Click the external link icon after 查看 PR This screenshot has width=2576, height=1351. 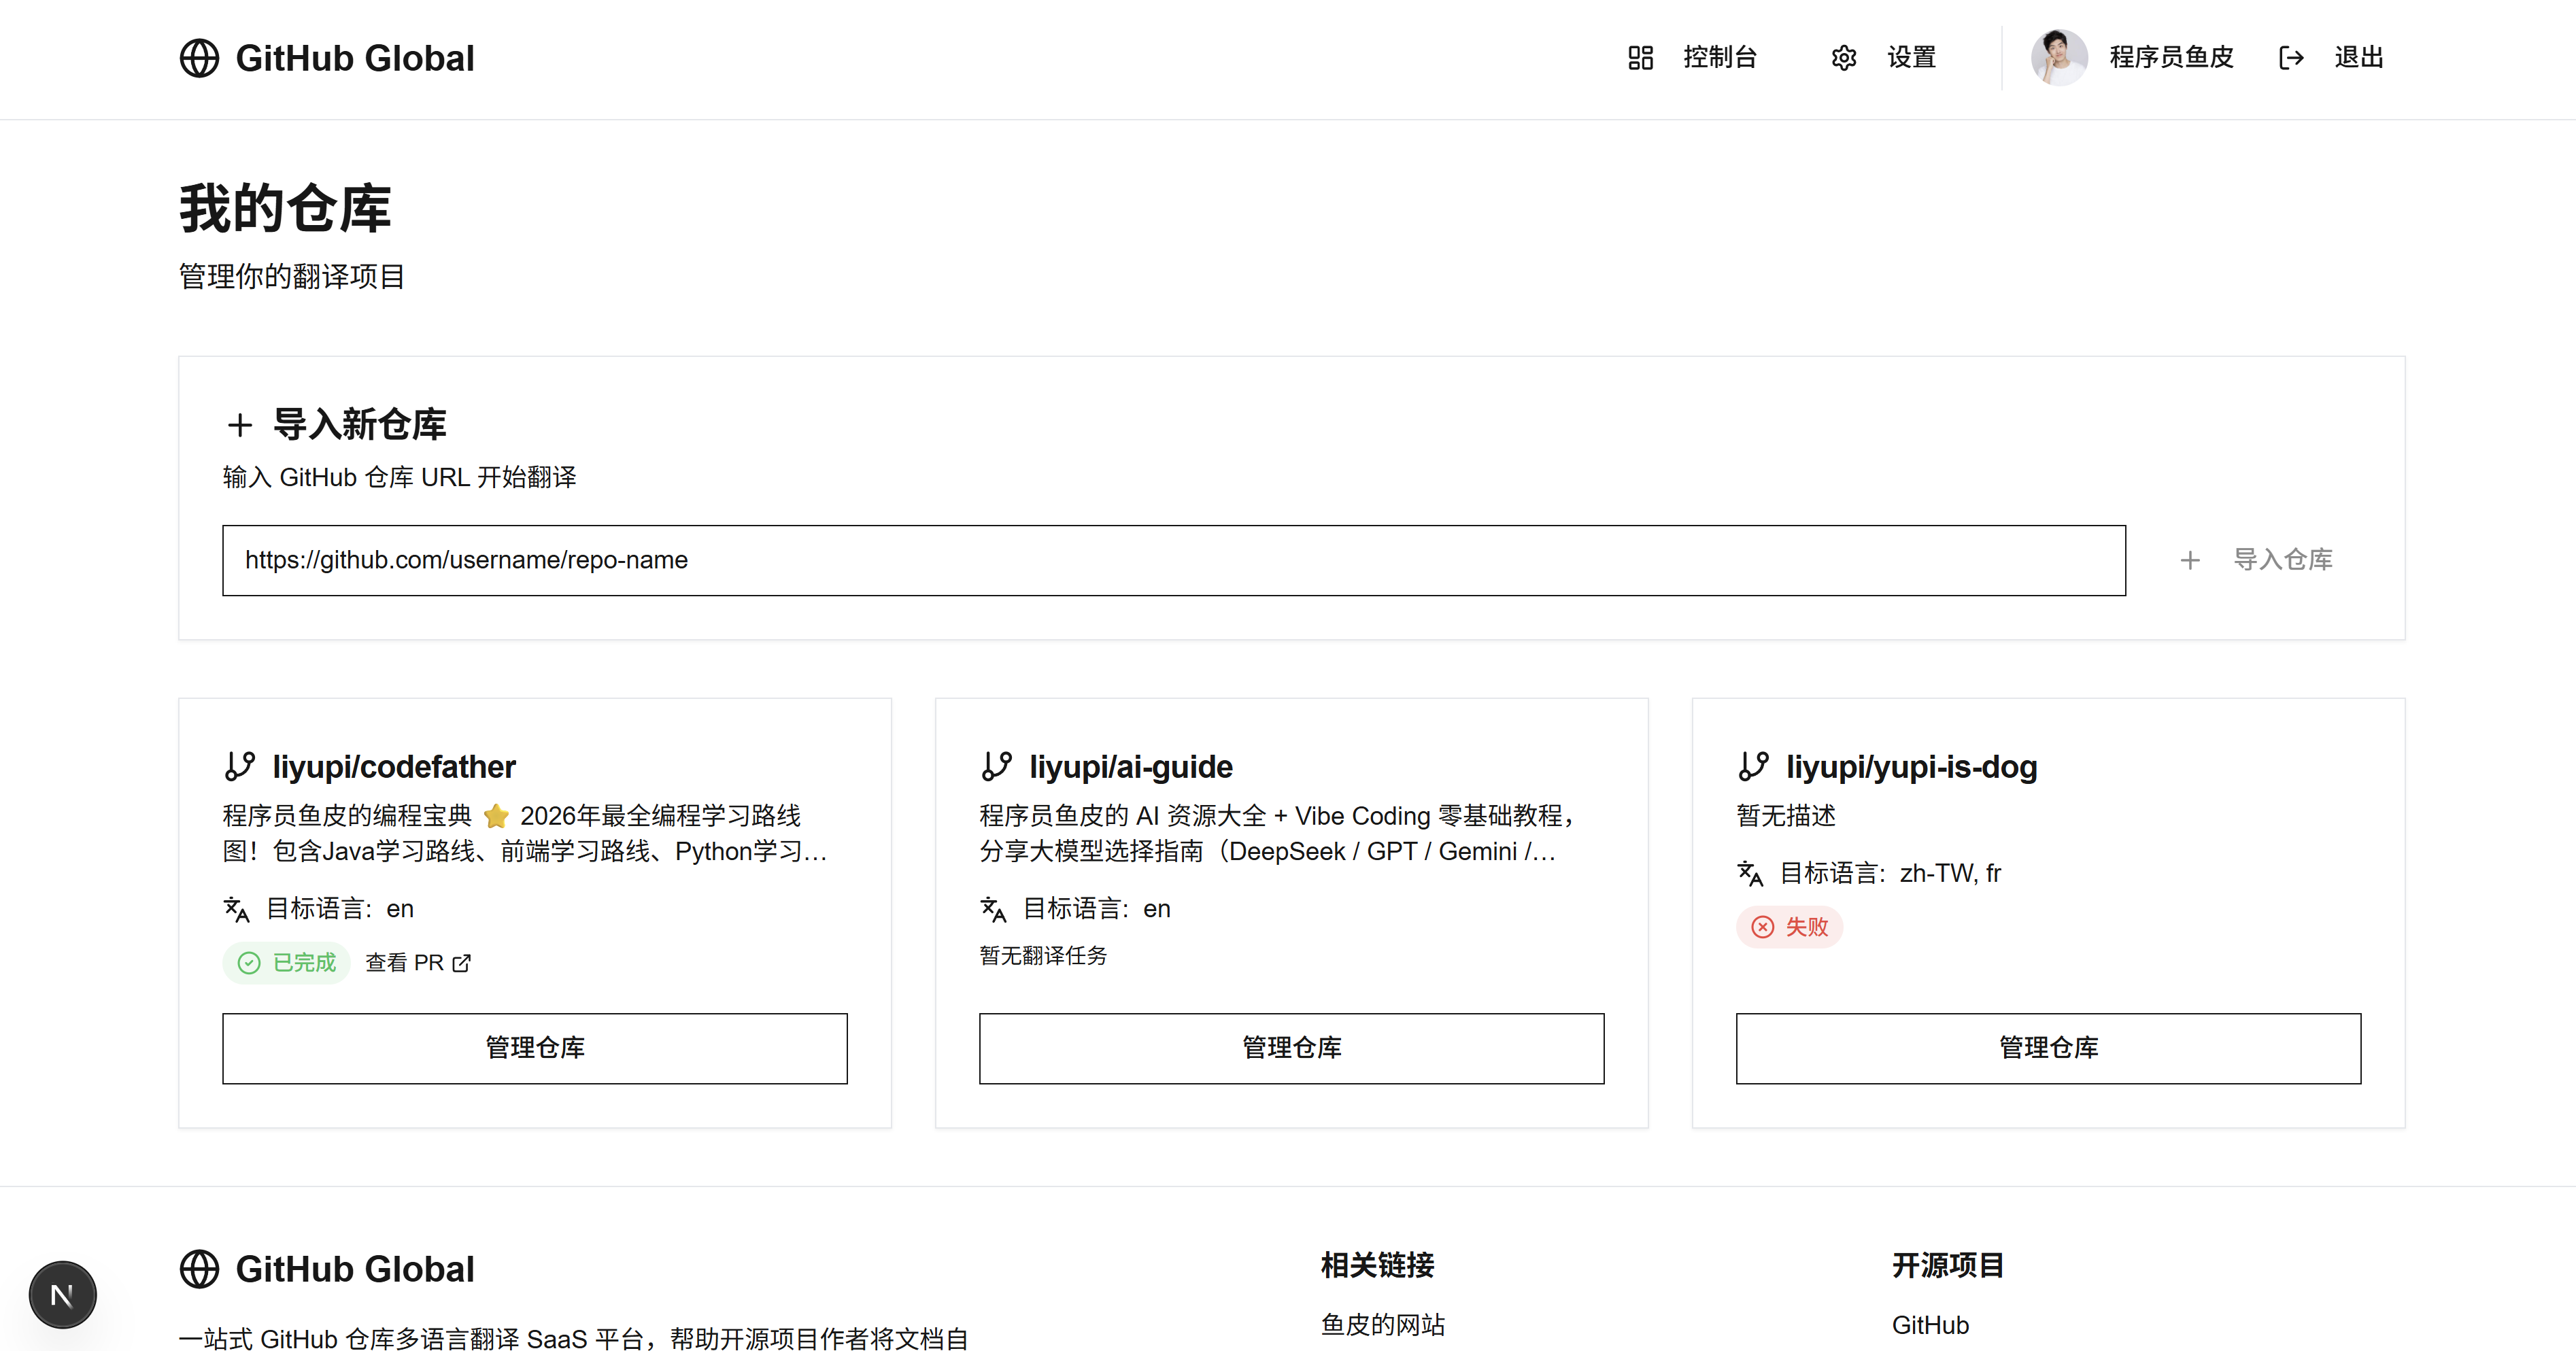click(x=462, y=963)
